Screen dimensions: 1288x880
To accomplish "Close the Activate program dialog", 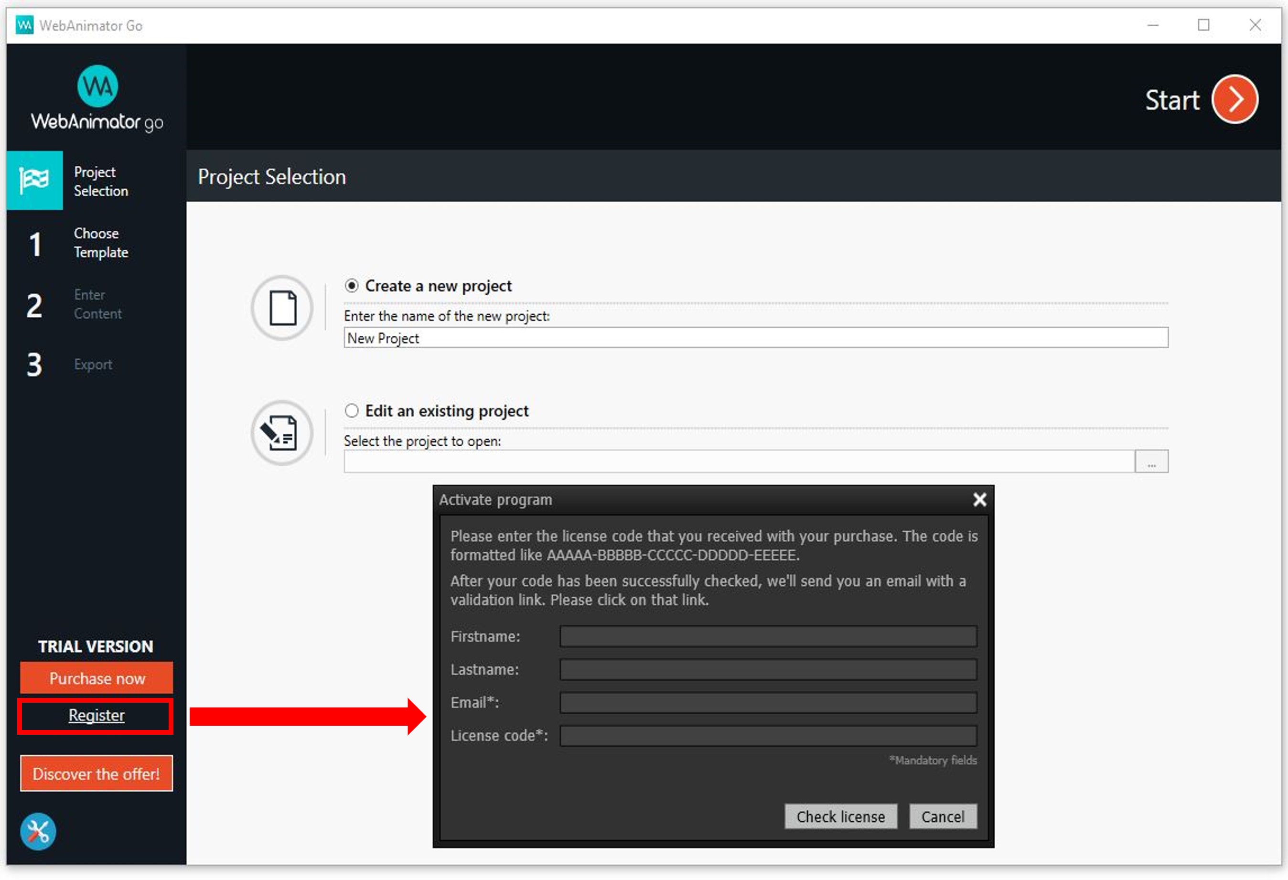I will [979, 500].
